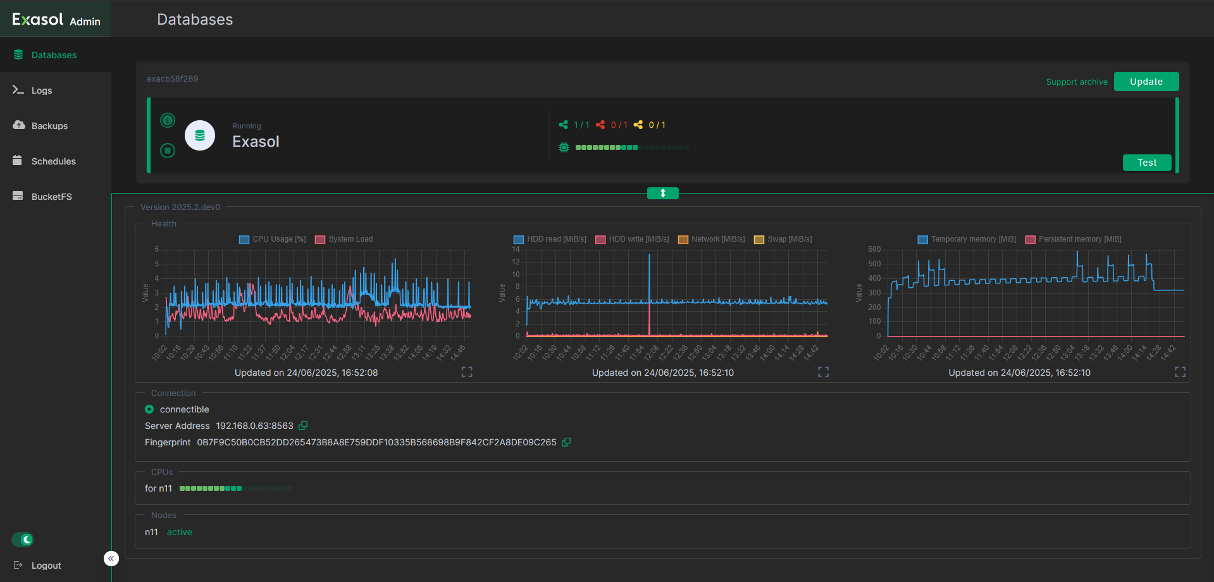Screen dimensions: 1214x582
Task: Click the Logs terminal prompt icon
Action: coord(18,90)
